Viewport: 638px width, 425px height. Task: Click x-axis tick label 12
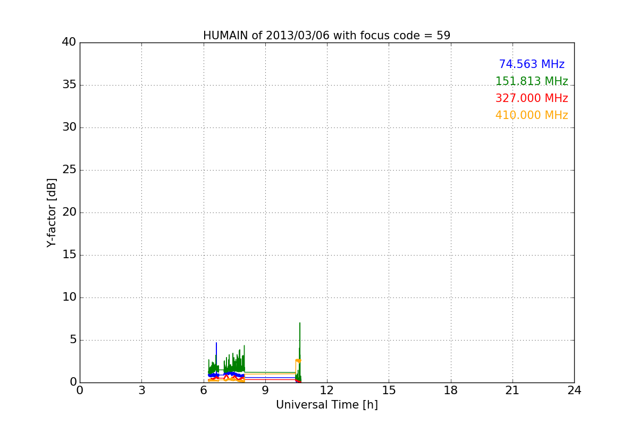327,390
